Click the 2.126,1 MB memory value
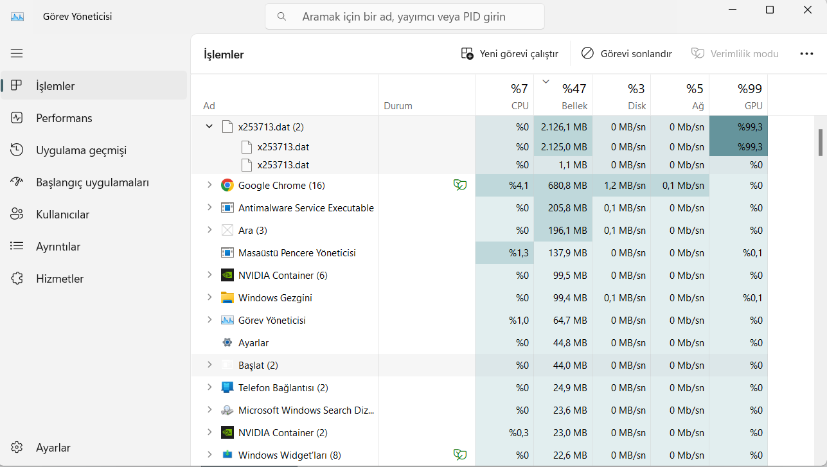827x467 pixels. point(563,127)
